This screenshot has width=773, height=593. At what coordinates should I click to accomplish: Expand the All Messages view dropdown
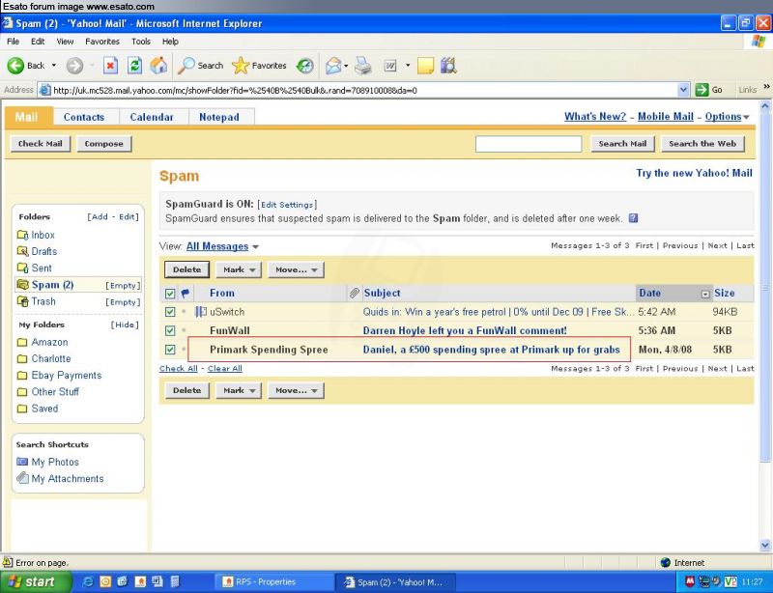coord(255,246)
